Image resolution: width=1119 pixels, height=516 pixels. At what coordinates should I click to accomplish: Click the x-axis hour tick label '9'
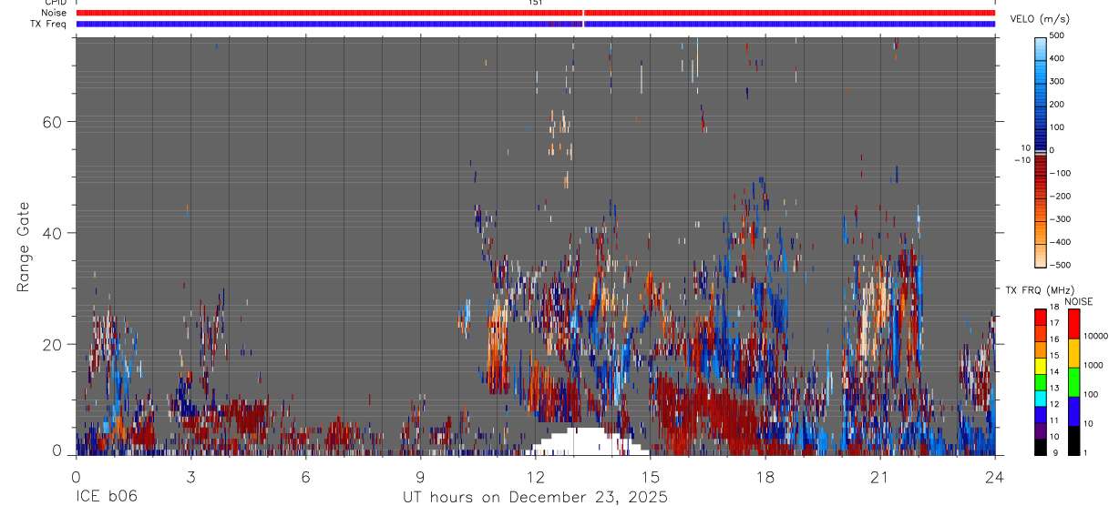420,477
